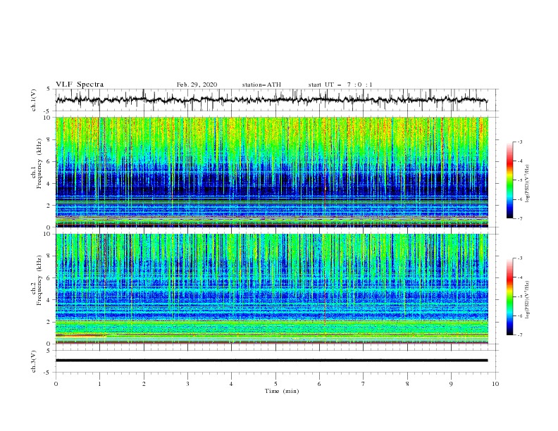
Task: Select the "Feb. 29, 2020" date text
Action: pos(197,85)
